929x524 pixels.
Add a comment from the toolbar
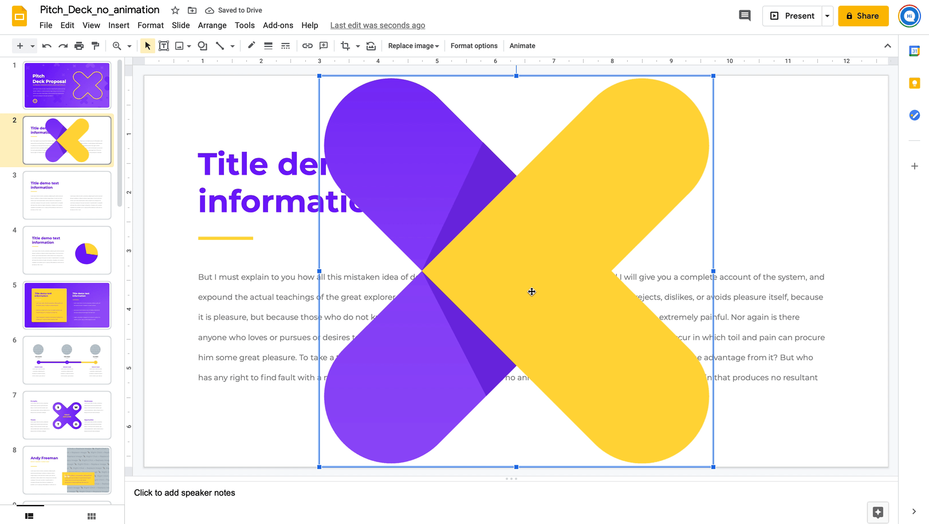coord(324,46)
